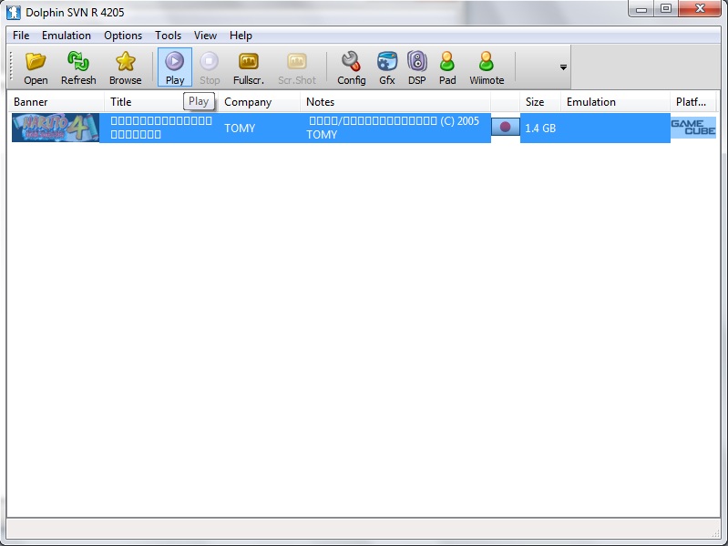The width and height of the screenshot is (728, 546).
Task: Start emulation with the Play button
Action: point(175,67)
